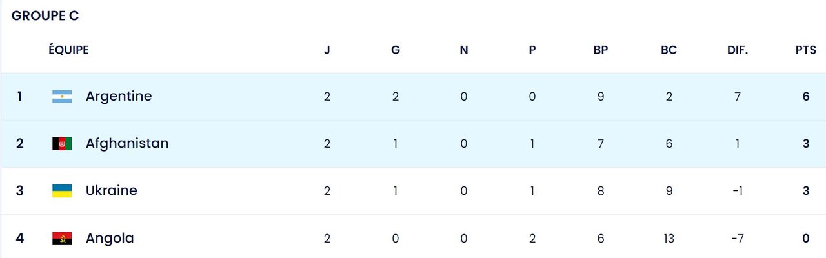Select the Angola team name

point(110,238)
